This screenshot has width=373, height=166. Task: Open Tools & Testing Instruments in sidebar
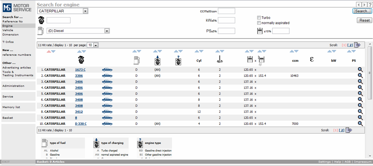[x=18, y=74]
